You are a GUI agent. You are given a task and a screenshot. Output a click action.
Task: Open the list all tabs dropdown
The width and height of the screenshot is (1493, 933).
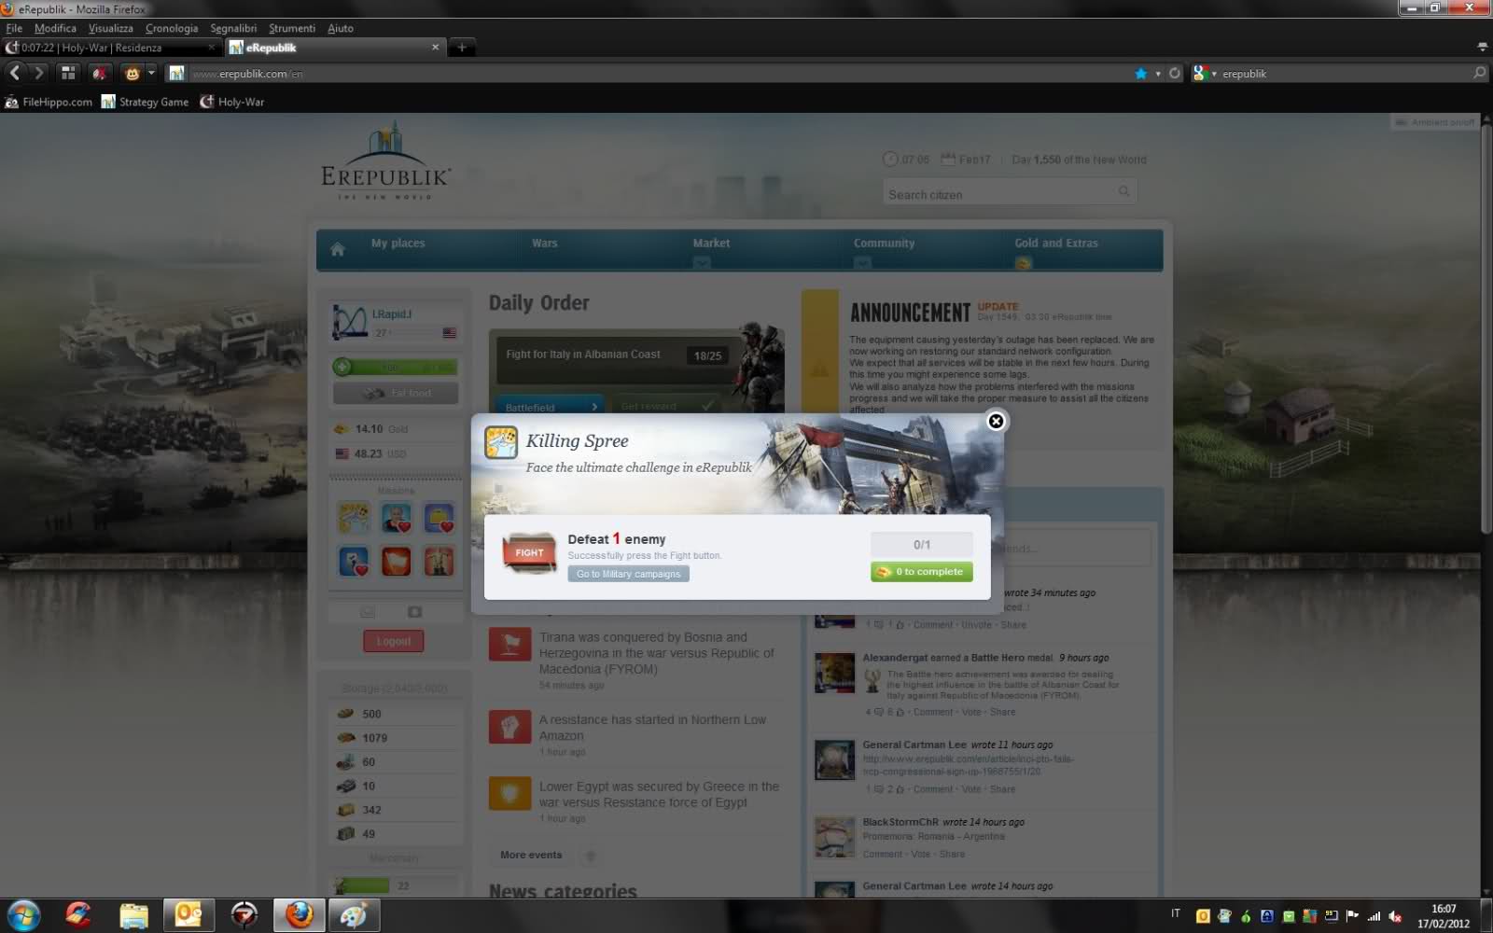click(1482, 47)
